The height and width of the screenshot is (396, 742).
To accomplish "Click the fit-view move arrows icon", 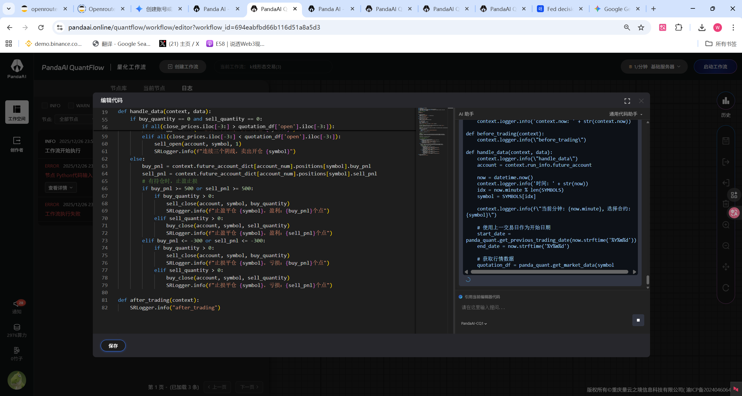I will click(726, 267).
